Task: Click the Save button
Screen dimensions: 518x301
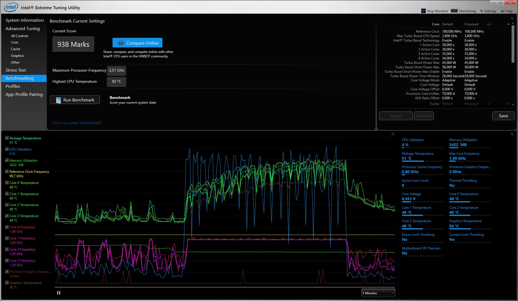Action: [x=503, y=116]
